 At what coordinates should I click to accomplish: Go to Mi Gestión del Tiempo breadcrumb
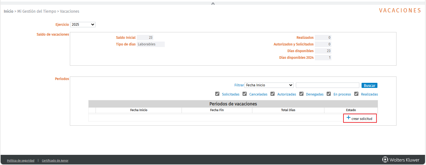(37, 11)
